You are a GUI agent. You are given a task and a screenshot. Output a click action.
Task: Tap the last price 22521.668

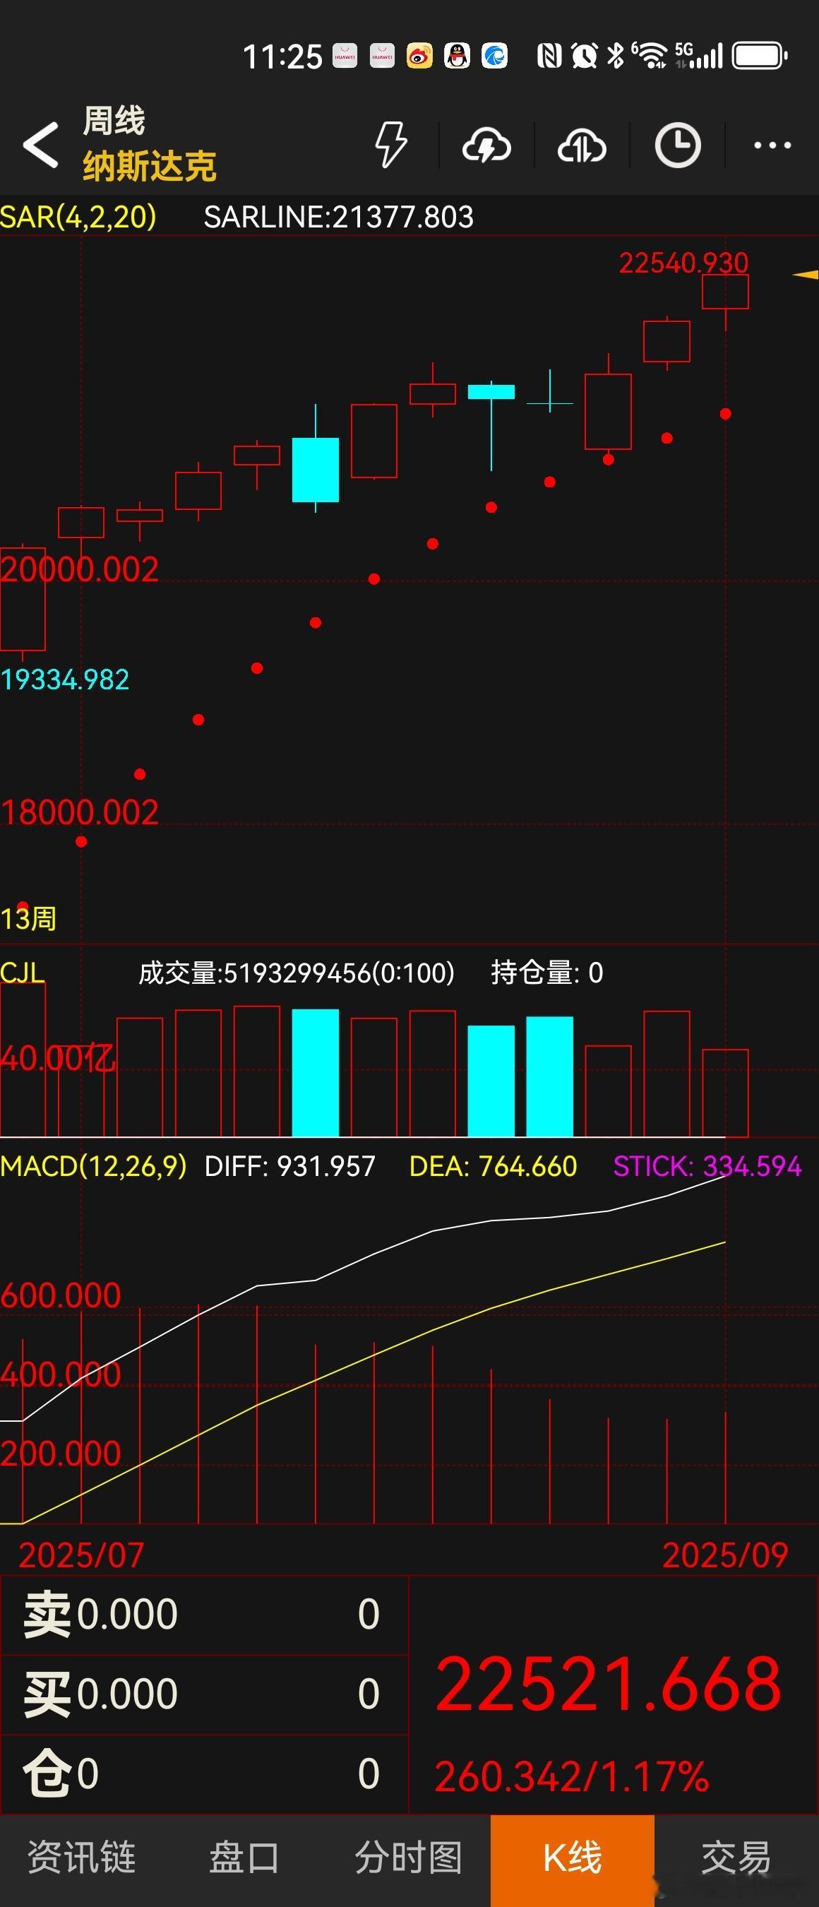pyautogui.click(x=608, y=1685)
